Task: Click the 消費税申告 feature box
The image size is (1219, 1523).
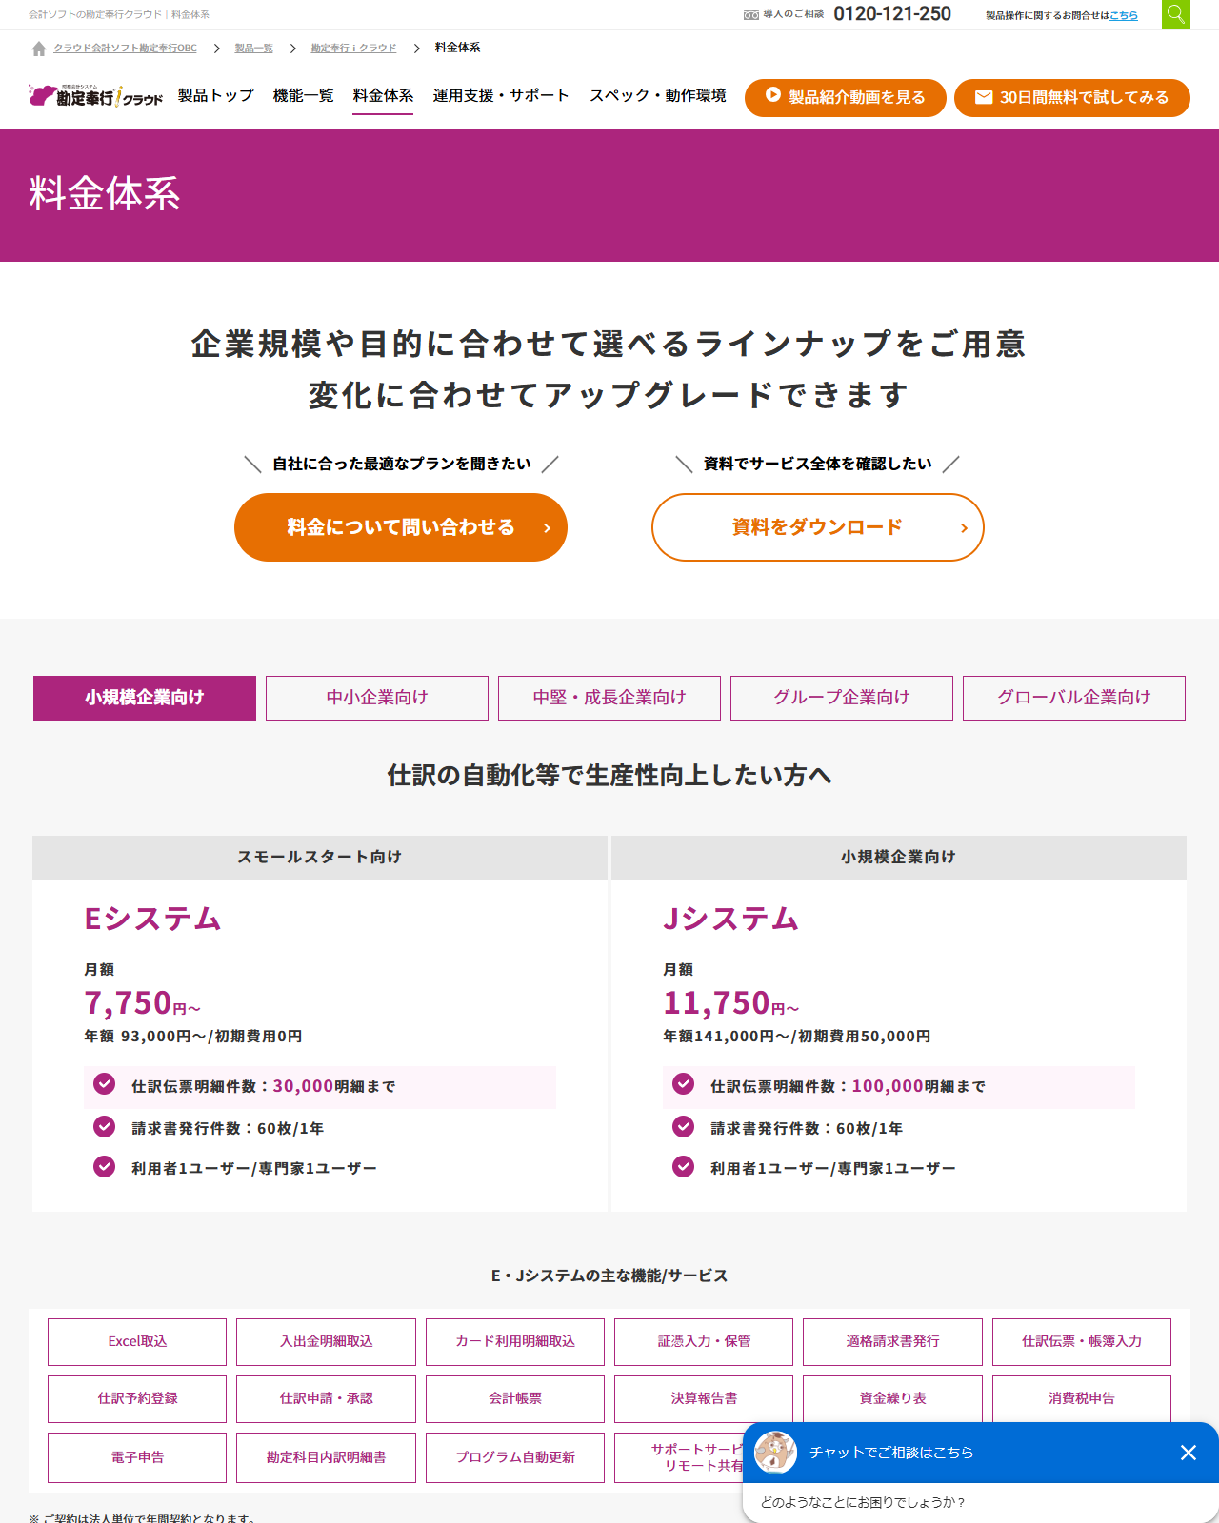Action: click(1082, 1399)
